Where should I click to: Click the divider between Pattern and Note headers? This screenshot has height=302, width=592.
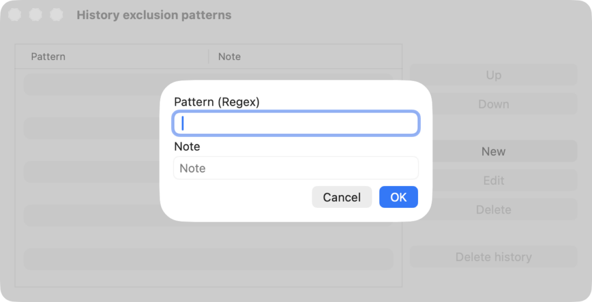(x=209, y=57)
